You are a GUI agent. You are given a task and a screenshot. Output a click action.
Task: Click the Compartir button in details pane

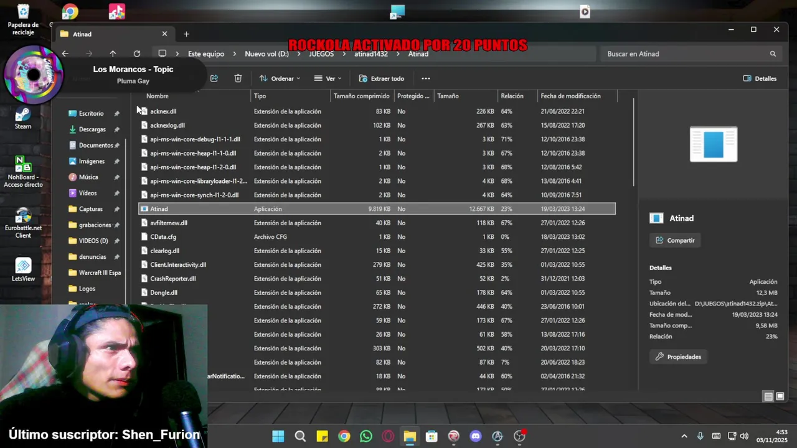coord(675,240)
